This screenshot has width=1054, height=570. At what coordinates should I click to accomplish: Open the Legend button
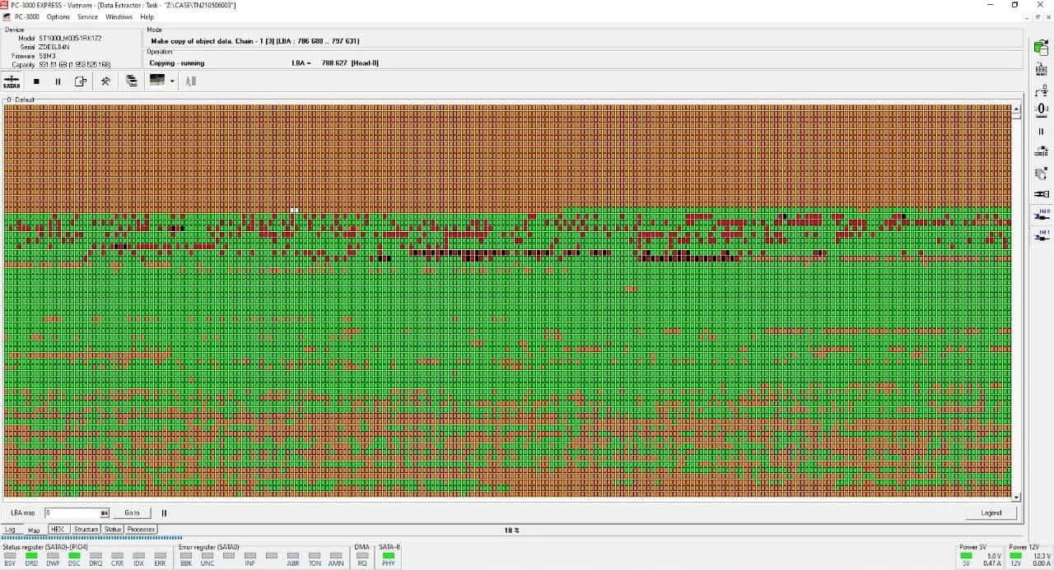pos(991,512)
